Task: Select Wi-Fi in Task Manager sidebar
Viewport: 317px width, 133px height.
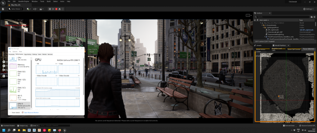Action: 20,98
